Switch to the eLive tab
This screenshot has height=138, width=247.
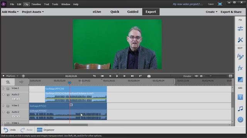click(x=97, y=12)
